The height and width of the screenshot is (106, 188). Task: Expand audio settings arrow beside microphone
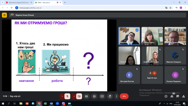coord(62,96)
